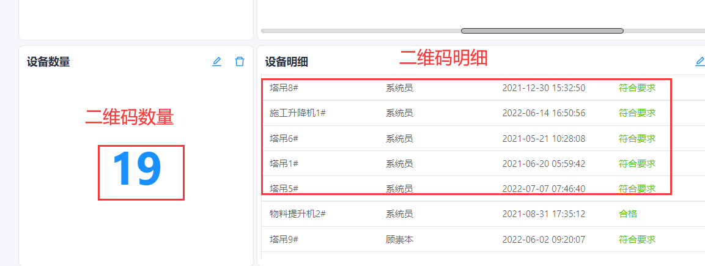
Task: Choose the 塔吊1# device entry
Action: [284, 164]
